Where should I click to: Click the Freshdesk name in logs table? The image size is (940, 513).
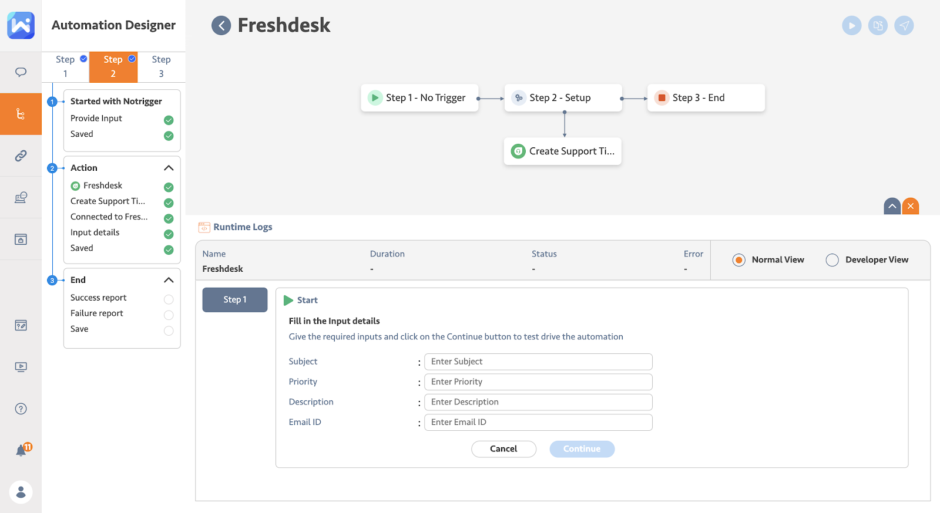[x=223, y=269]
